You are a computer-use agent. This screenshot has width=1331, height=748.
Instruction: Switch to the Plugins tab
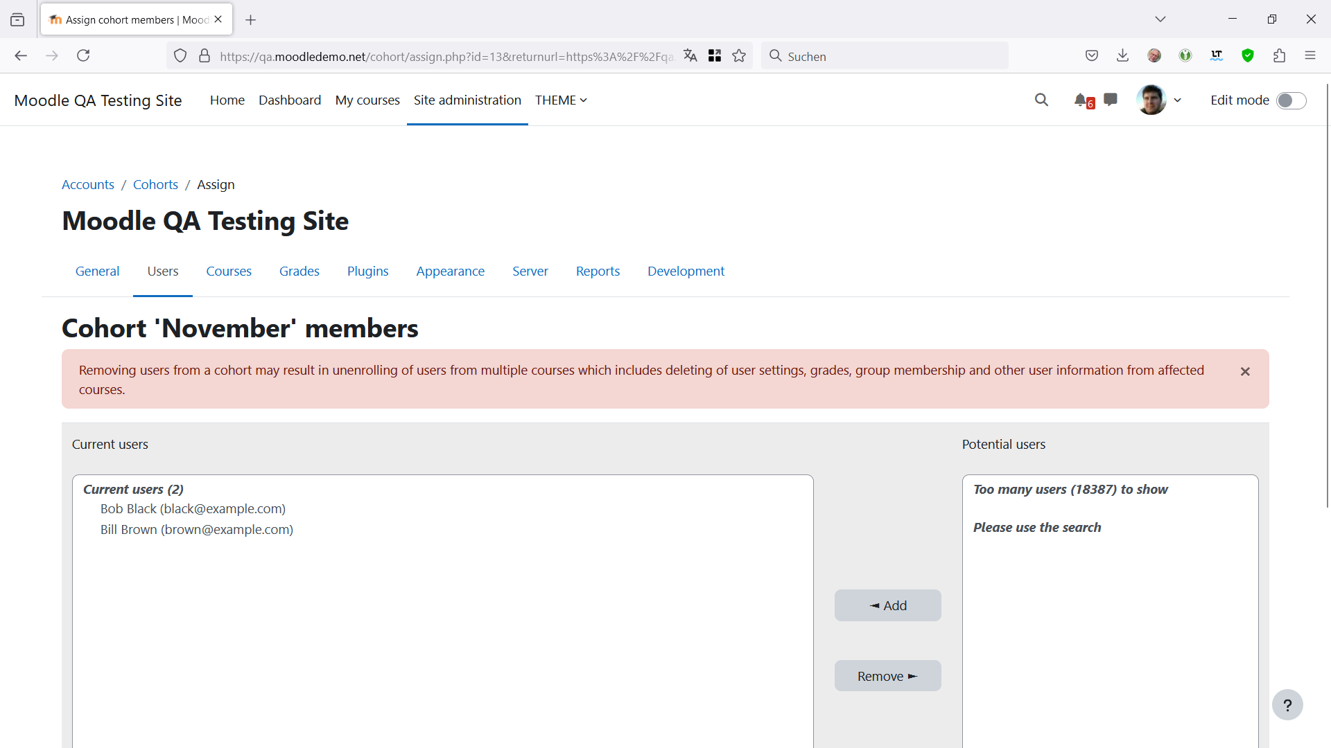click(368, 271)
